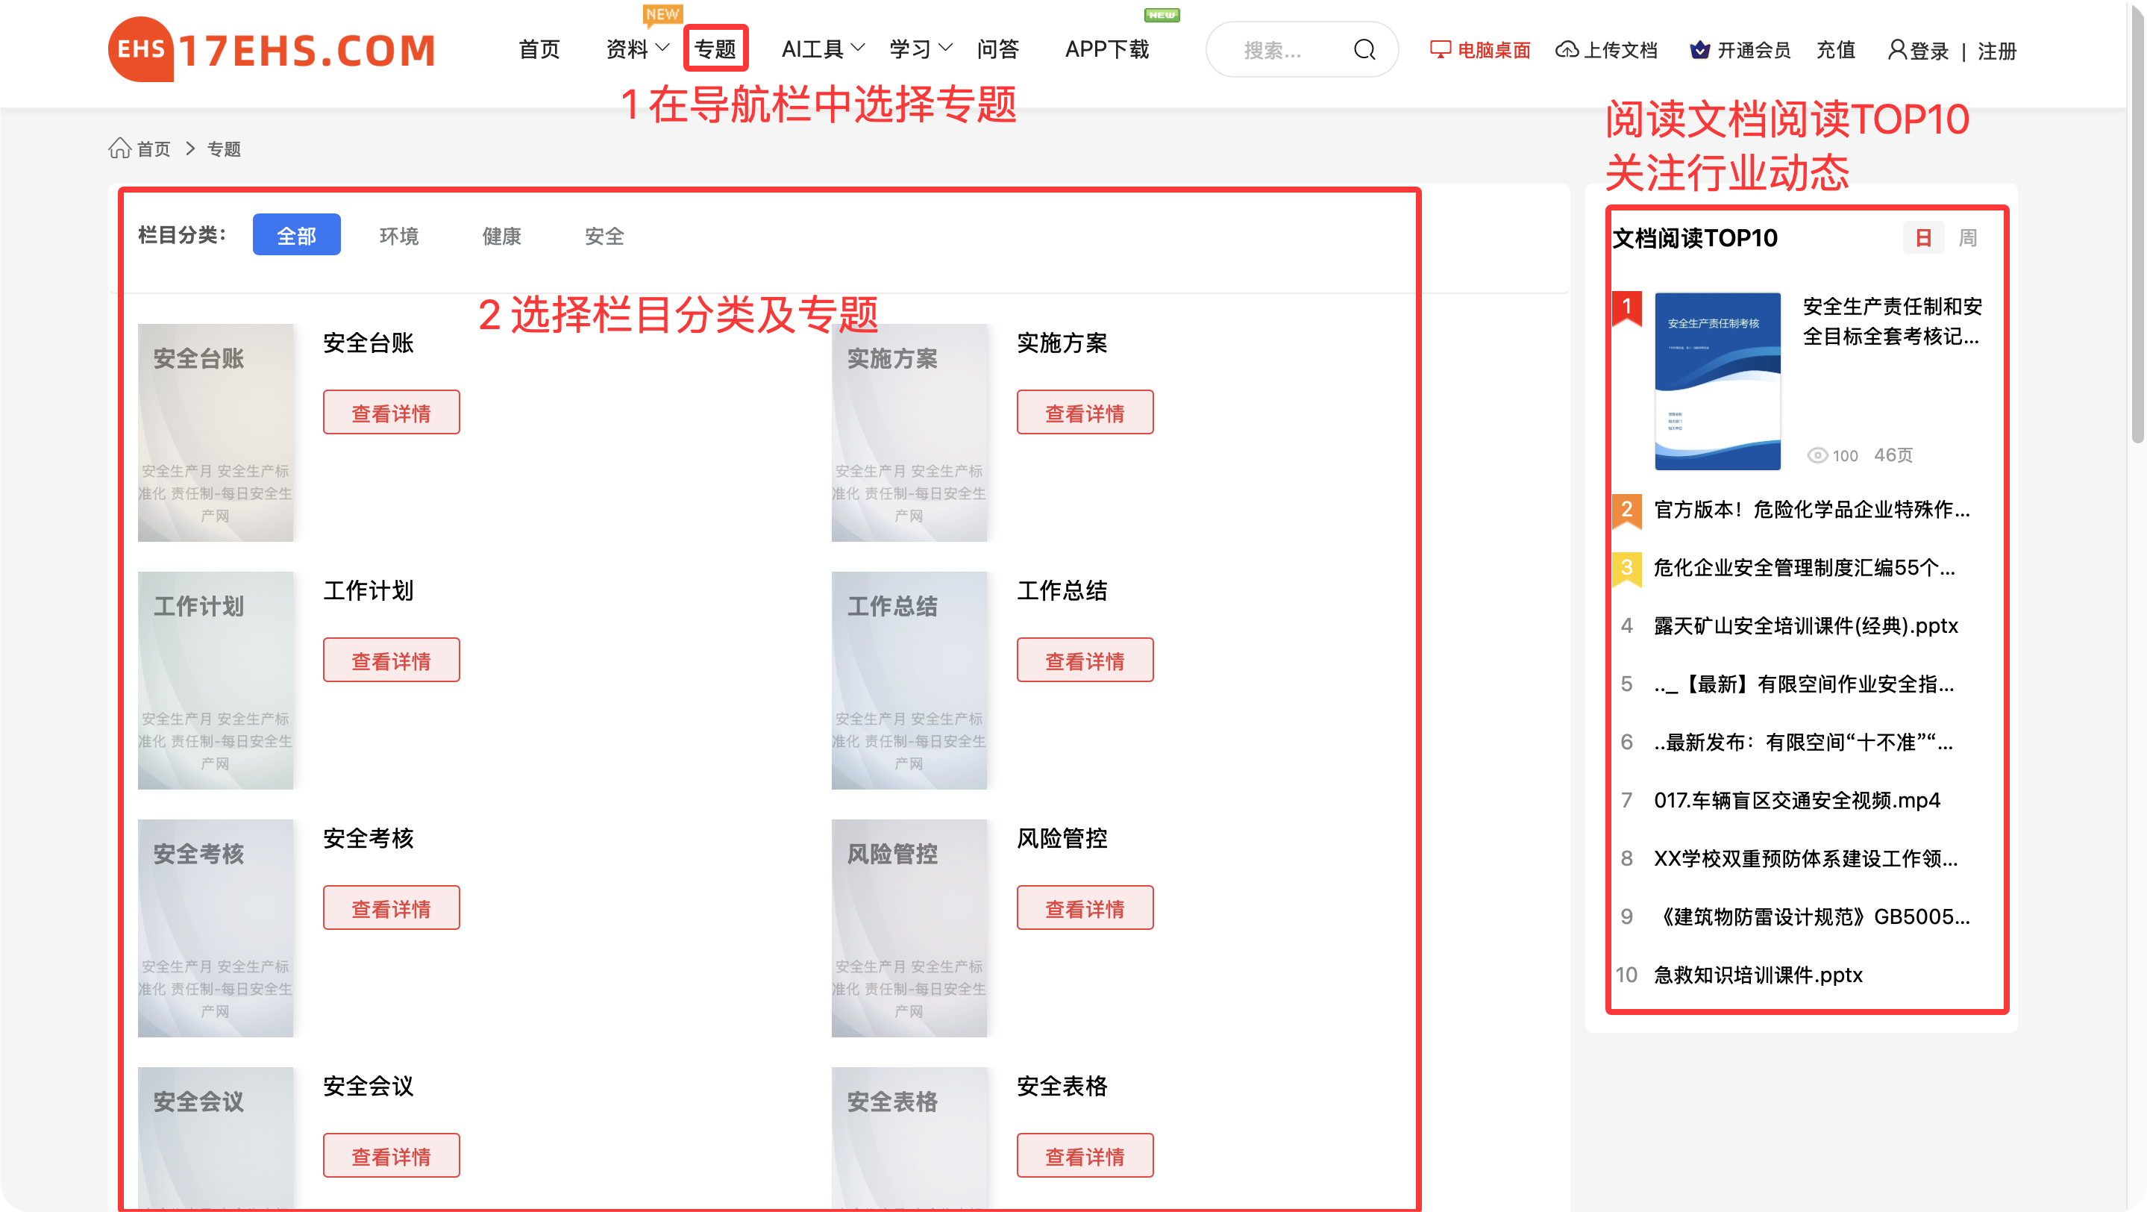The height and width of the screenshot is (1212, 2147).
Task: Open 专题 in the navigation bar
Action: click(x=715, y=49)
